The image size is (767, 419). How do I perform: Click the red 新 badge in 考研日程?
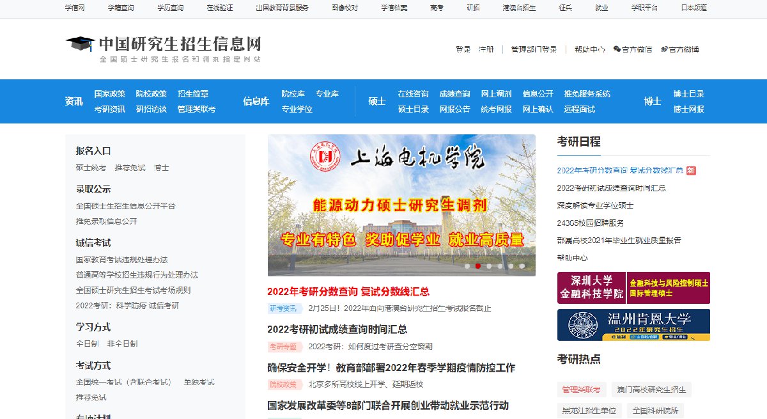coord(691,171)
